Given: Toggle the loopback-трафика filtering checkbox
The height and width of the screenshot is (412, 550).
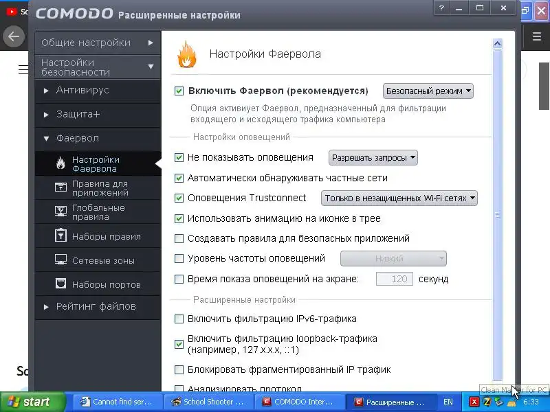Looking at the screenshot, I should 179,344.
